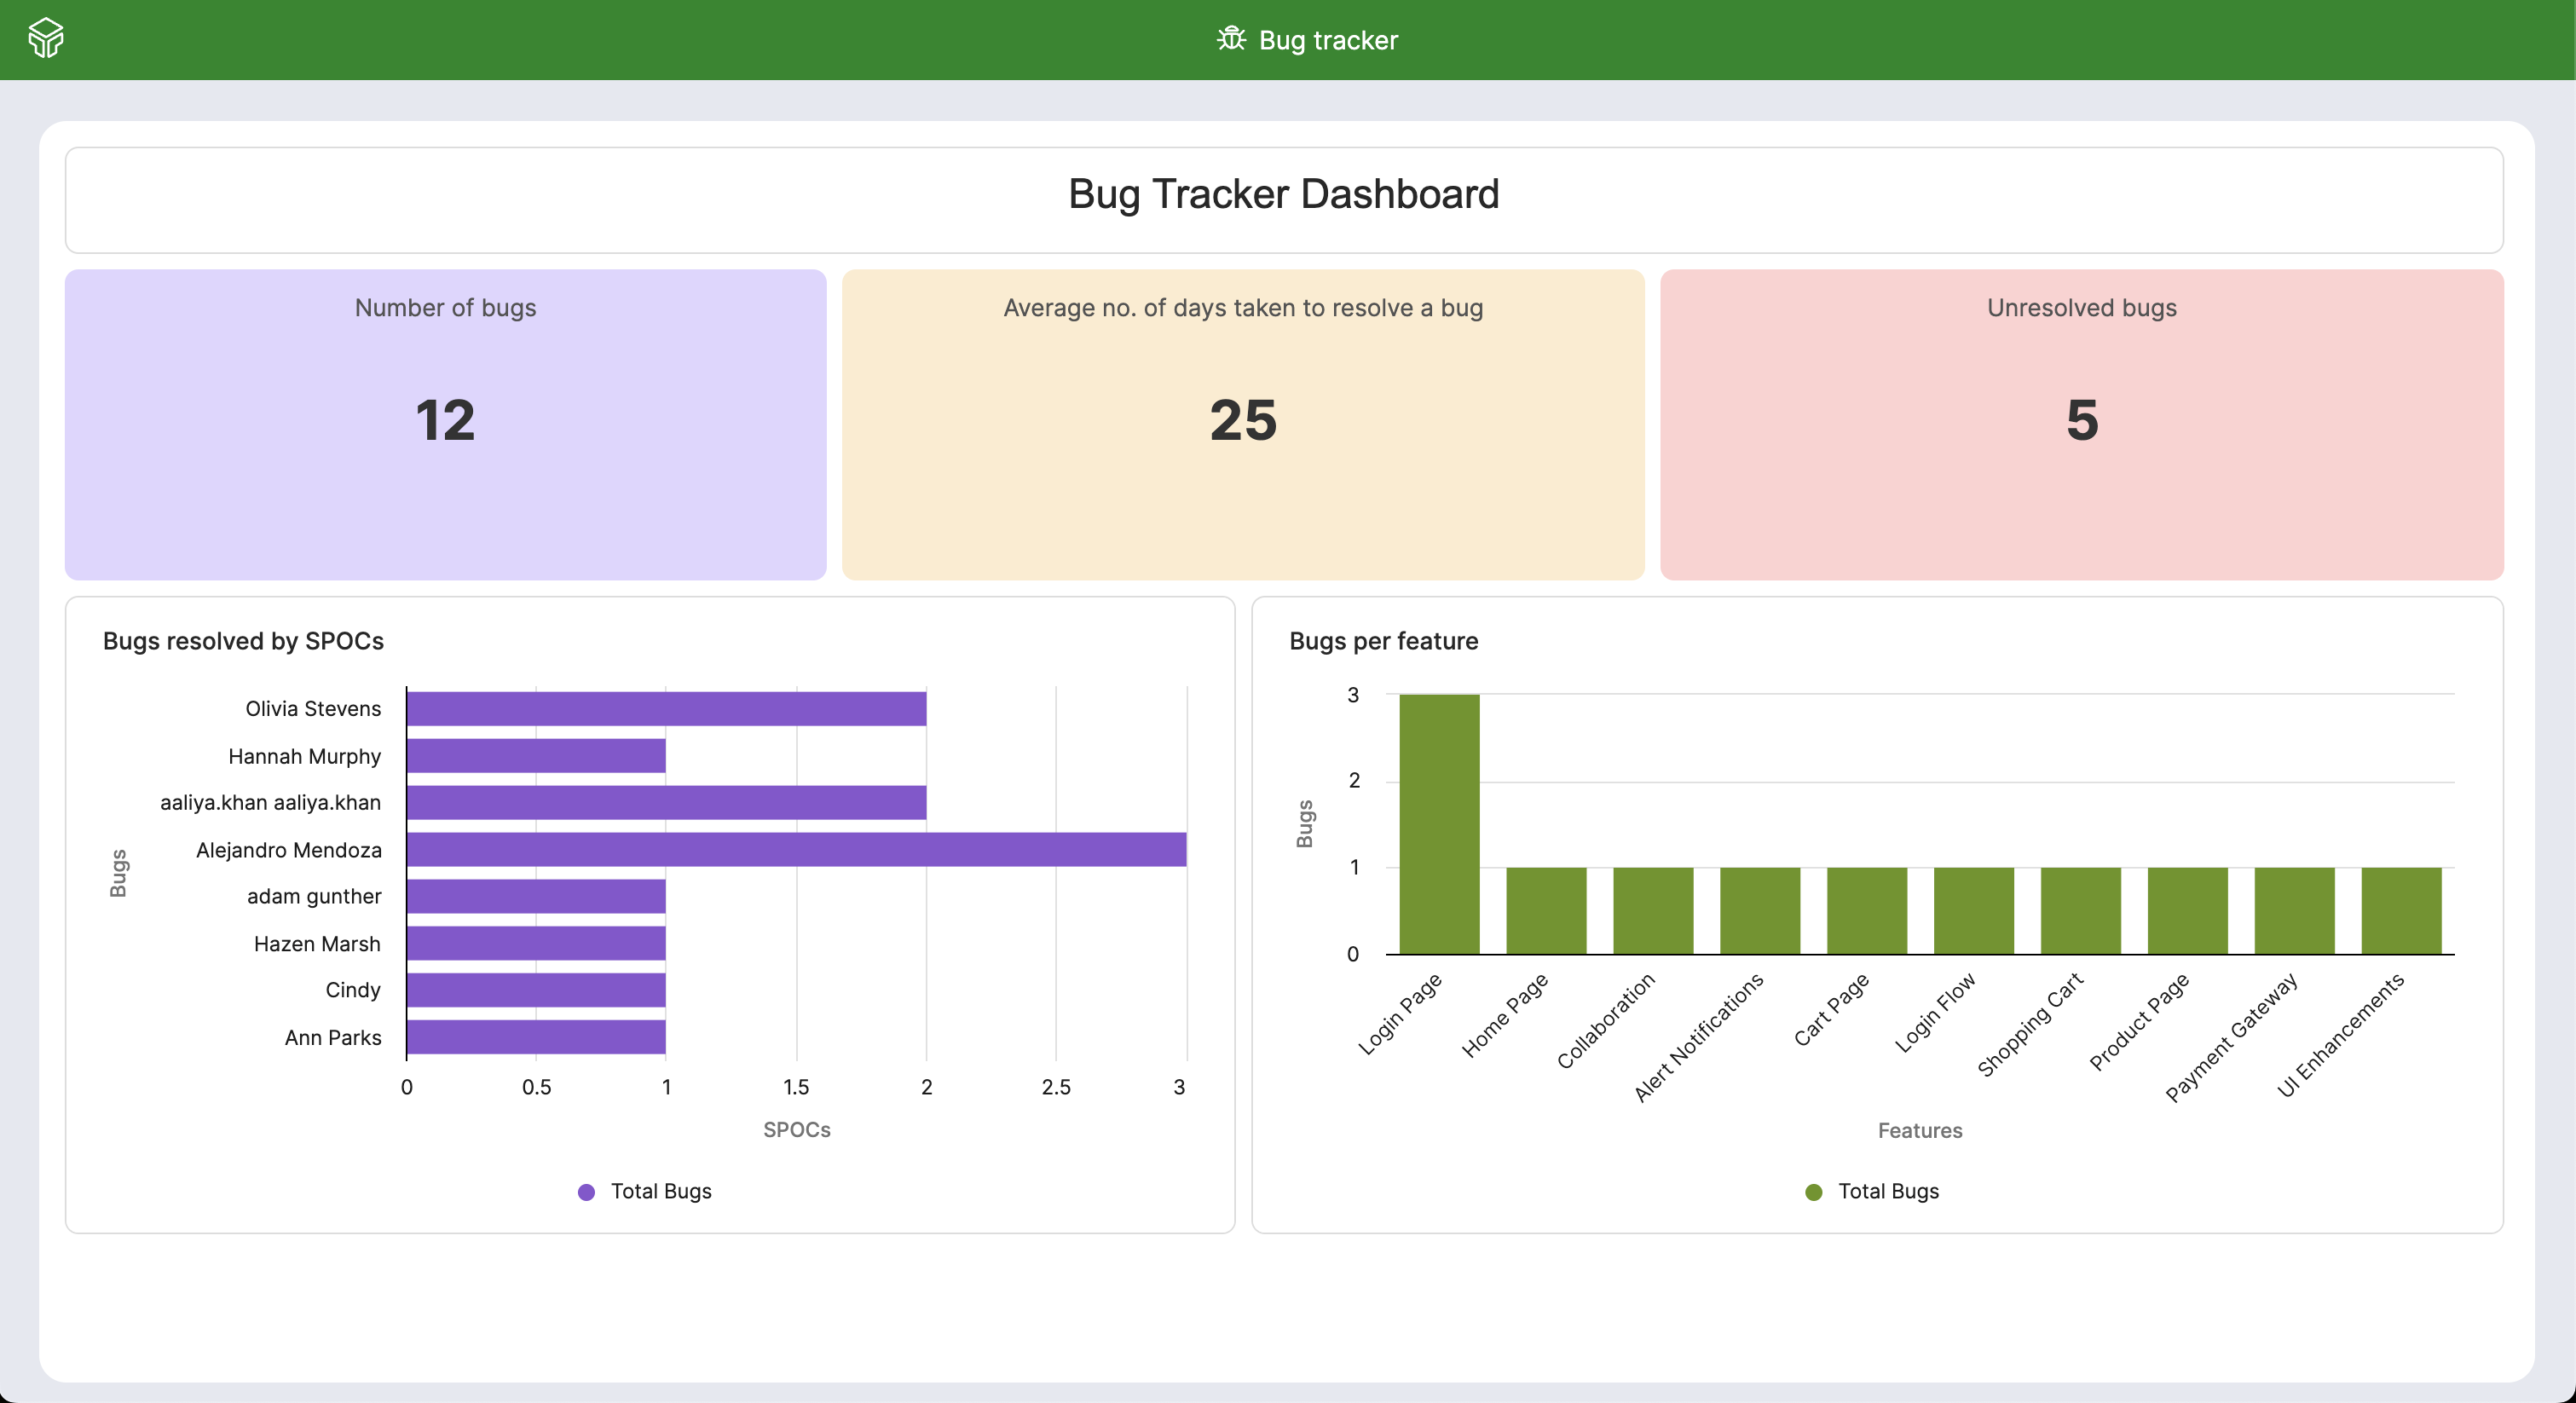Click the cube logo icon in header
The height and width of the screenshot is (1403, 2576).
click(x=46, y=39)
